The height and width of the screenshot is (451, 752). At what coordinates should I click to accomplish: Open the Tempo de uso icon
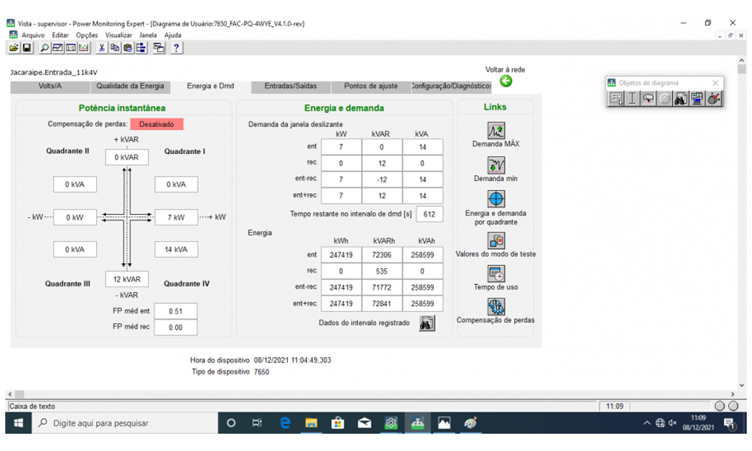496,274
